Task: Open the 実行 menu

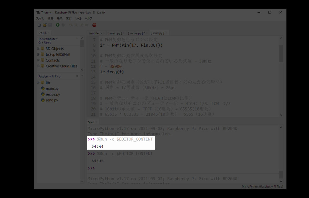Action: point(69,19)
